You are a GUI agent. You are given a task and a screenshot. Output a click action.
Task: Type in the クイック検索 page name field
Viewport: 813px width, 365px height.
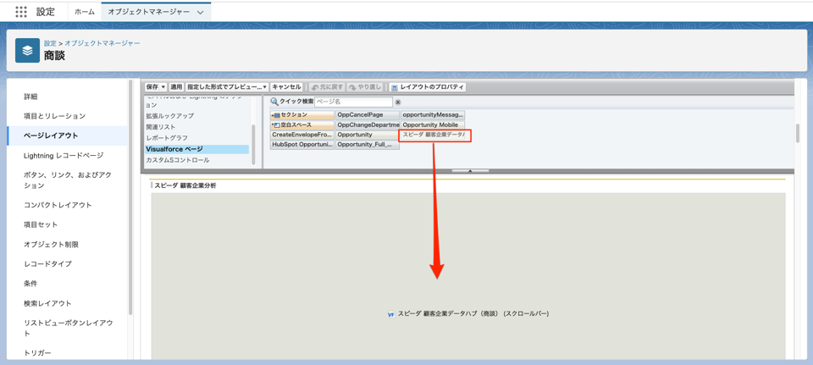[353, 102]
